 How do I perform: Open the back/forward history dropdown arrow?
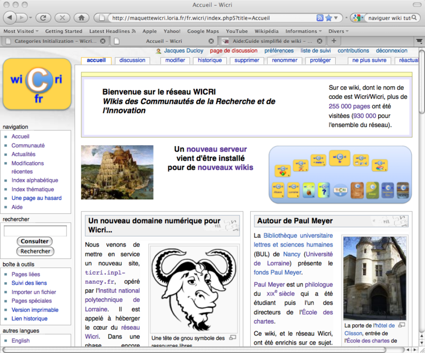(30, 18)
